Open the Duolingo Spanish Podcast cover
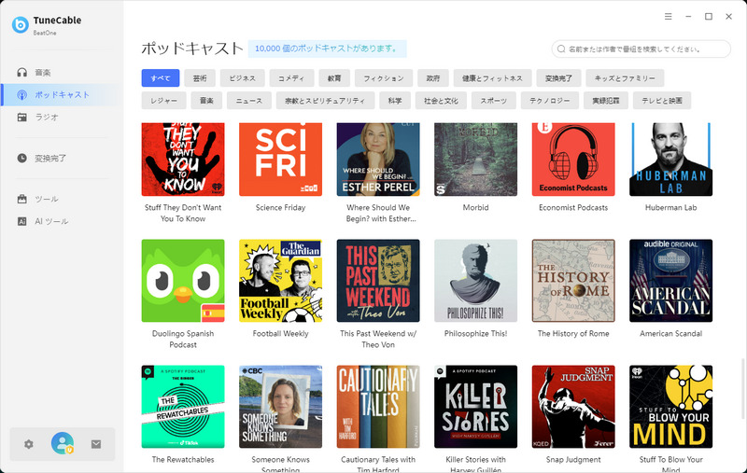 (x=183, y=281)
